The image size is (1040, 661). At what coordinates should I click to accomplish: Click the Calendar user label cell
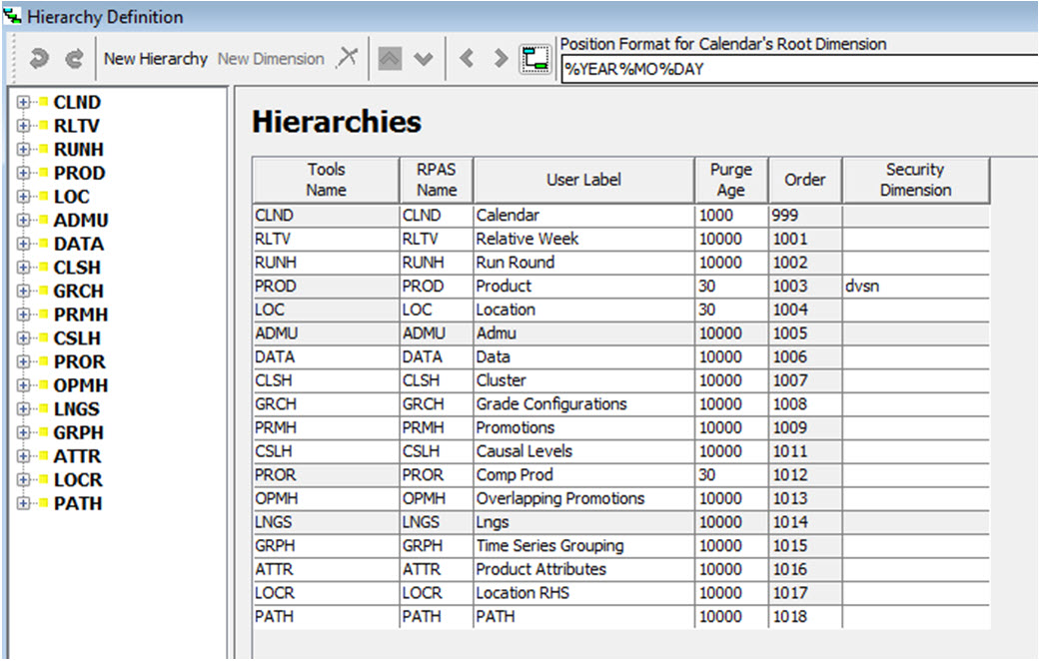(x=583, y=216)
